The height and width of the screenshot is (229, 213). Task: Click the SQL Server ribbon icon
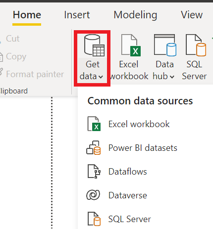pos(196,45)
